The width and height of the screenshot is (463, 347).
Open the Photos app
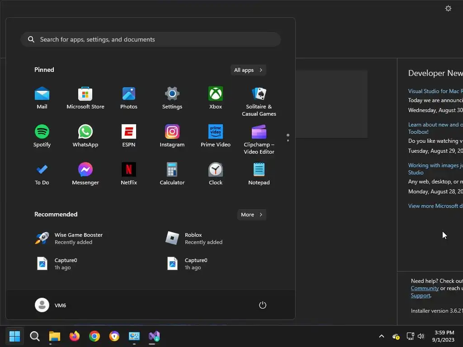(129, 98)
